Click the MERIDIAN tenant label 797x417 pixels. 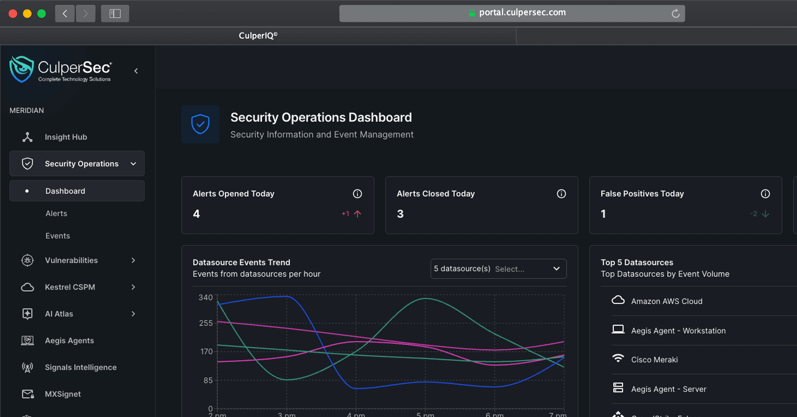pos(27,110)
